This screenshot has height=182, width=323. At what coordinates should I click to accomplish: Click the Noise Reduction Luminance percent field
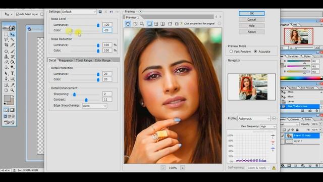click(107, 45)
